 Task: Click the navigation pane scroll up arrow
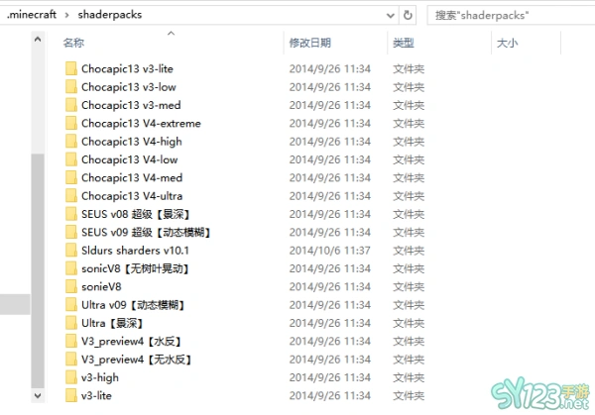[38, 39]
